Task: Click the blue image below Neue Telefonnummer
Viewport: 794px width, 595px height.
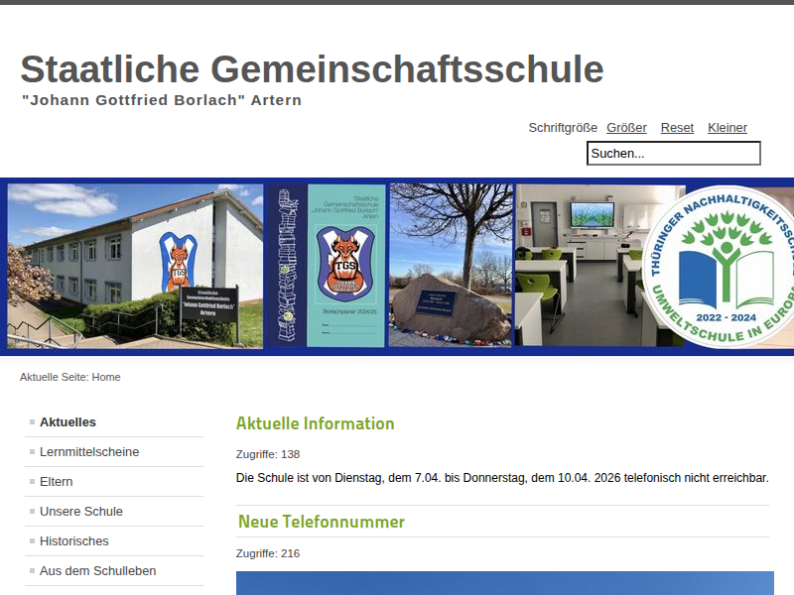Action: [x=504, y=583]
